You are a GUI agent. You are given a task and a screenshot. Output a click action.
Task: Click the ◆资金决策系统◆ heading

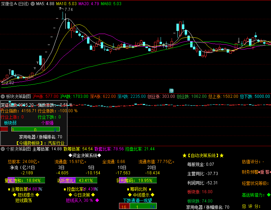coord(85,155)
